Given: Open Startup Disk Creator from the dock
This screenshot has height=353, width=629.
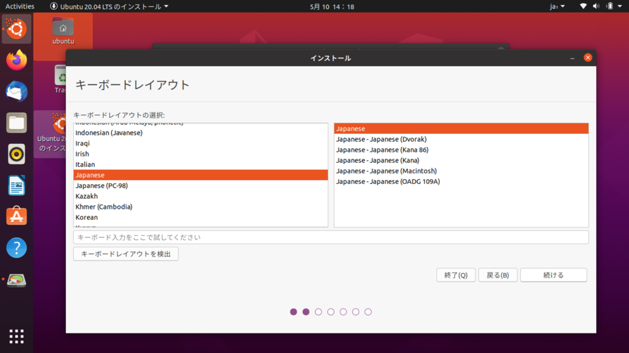Looking at the screenshot, I should click(x=16, y=281).
